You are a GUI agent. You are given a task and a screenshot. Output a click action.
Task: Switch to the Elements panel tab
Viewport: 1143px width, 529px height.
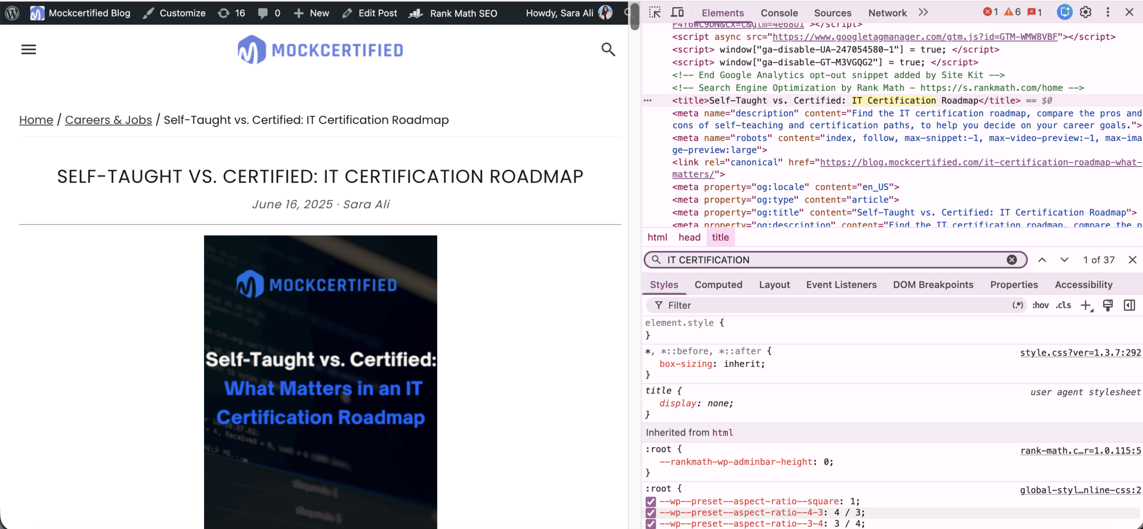723,13
